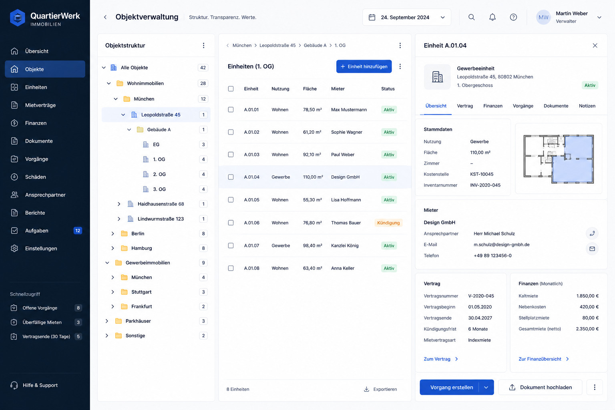615x410 pixels.
Task: Expand the Haidhausenstraße 68 node
Action: (119, 204)
